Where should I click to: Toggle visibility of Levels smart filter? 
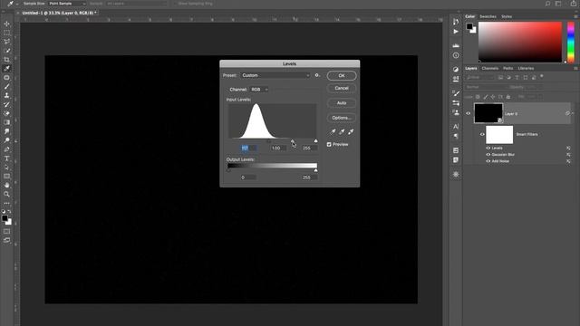click(488, 148)
